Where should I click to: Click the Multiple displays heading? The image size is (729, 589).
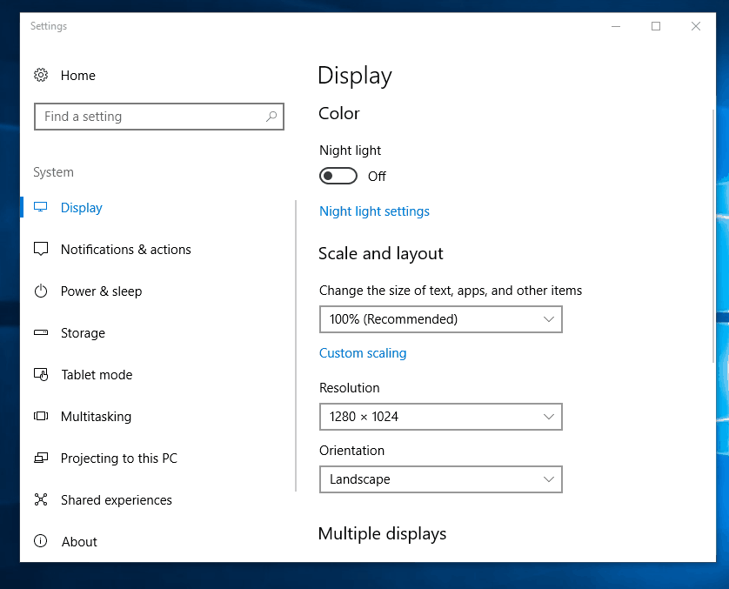pos(381,533)
